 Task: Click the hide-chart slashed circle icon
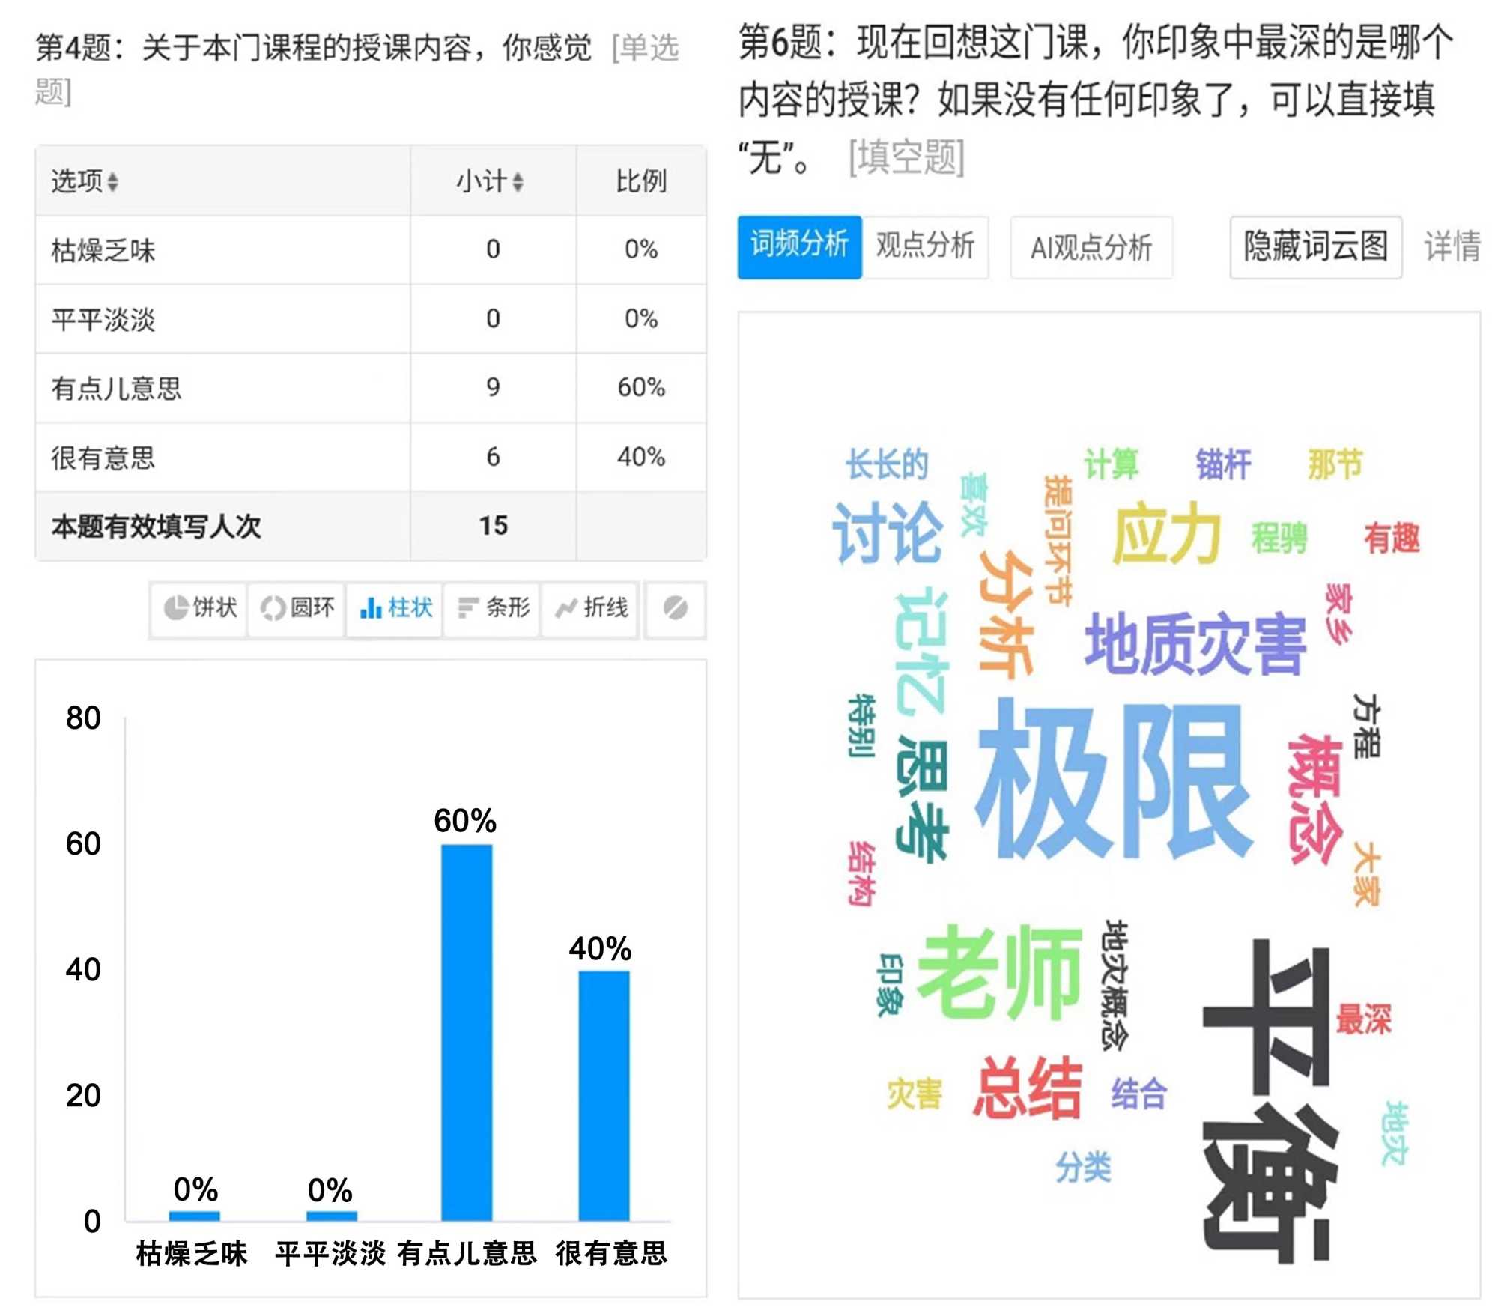pyautogui.click(x=675, y=608)
